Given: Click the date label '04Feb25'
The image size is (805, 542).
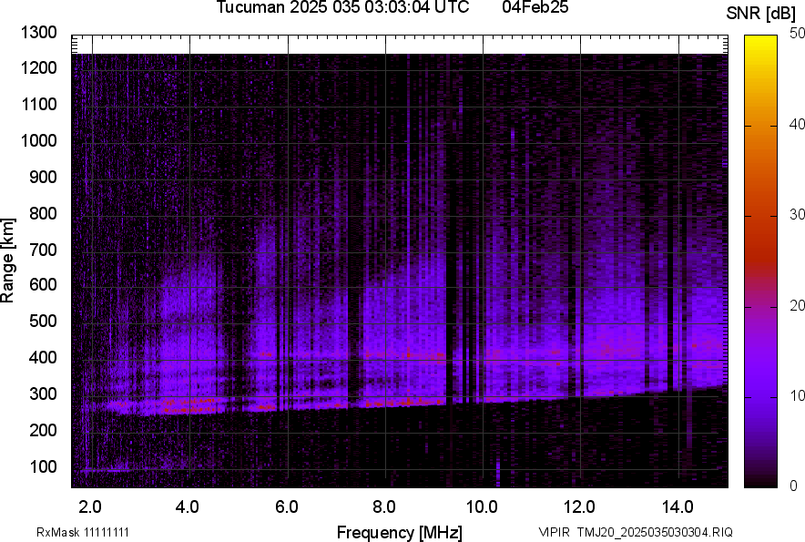Looking at the screenshot, I should pyautogui.click(x=535, y=7).
